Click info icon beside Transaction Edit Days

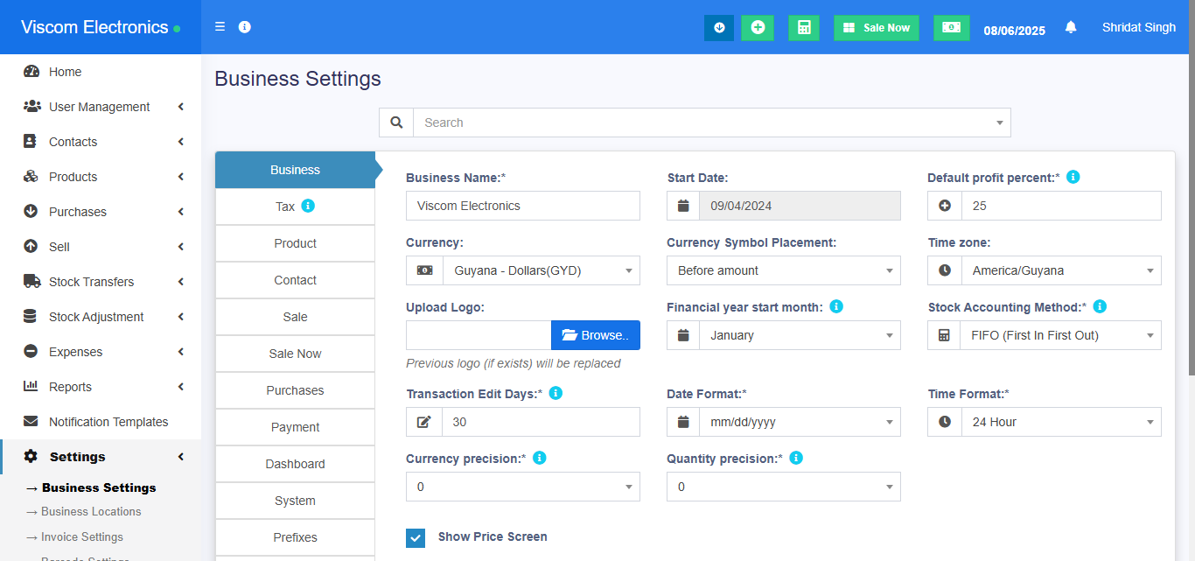556,393
